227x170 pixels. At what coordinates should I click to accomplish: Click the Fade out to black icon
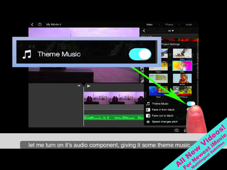click(x=148, y=116)
